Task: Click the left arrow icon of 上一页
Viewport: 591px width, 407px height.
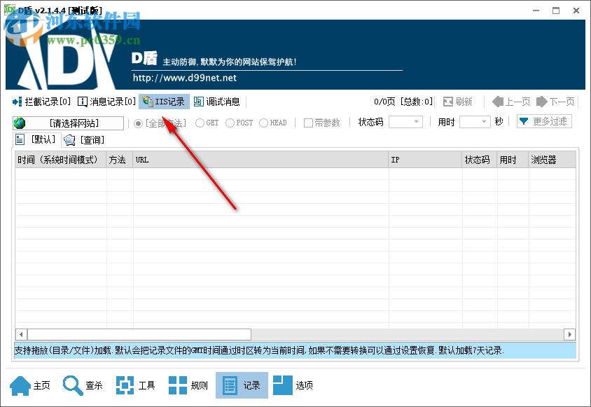Action: (498, 102)
